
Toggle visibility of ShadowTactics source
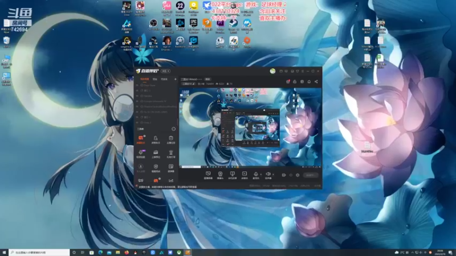[x=137, y=106]
